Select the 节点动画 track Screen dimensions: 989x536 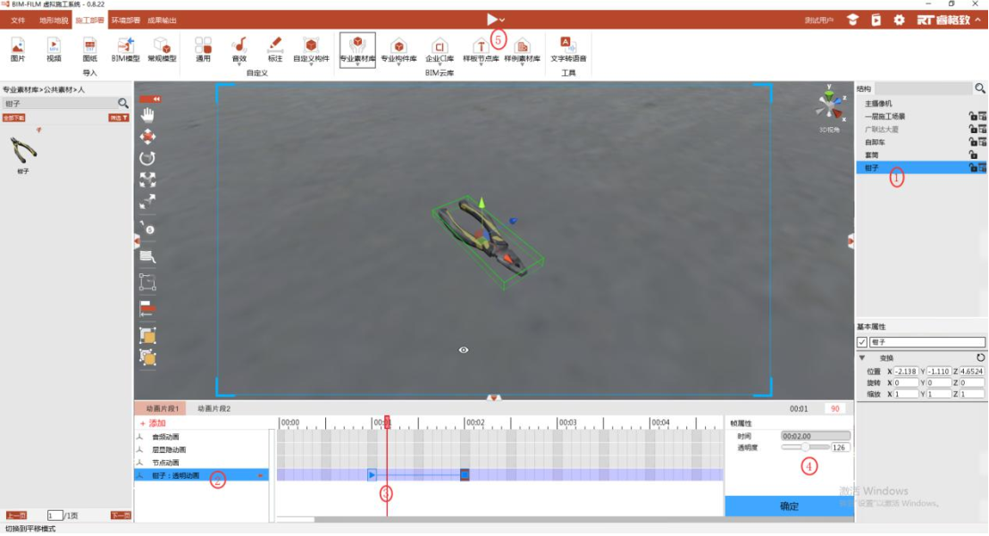[x=165, y=463]
